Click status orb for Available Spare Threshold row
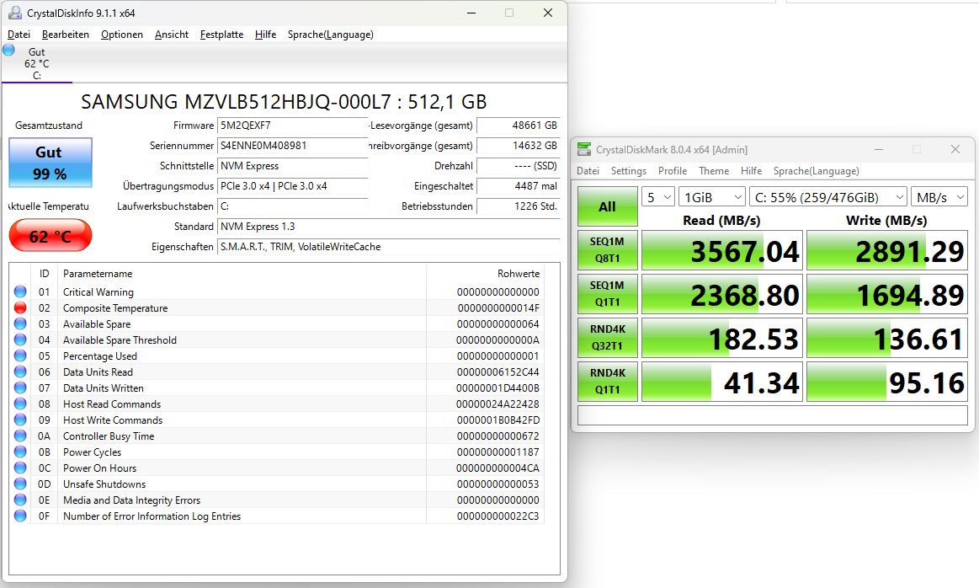Viewport: 979px width, 588px height. pos(20,340)
